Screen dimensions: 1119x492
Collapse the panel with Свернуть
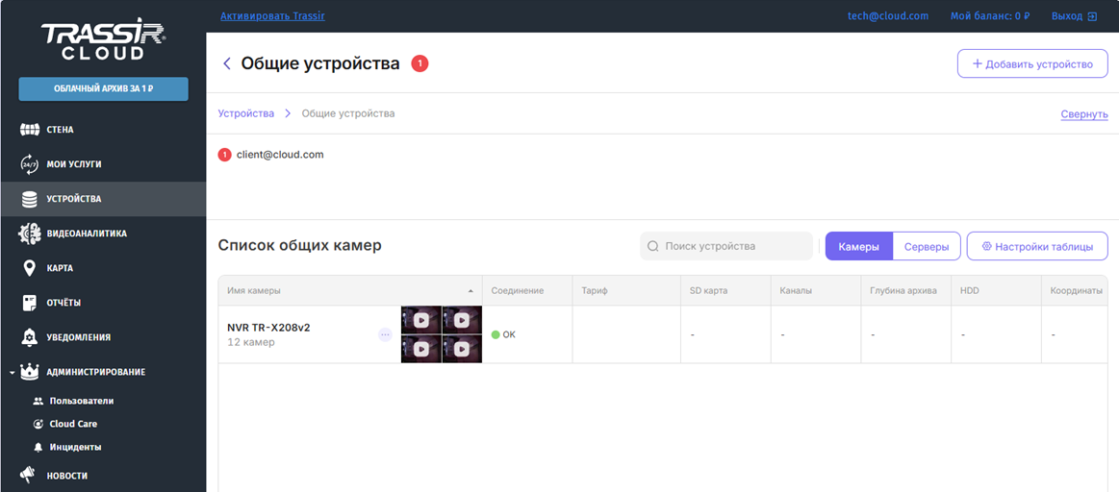(1084, 113)
